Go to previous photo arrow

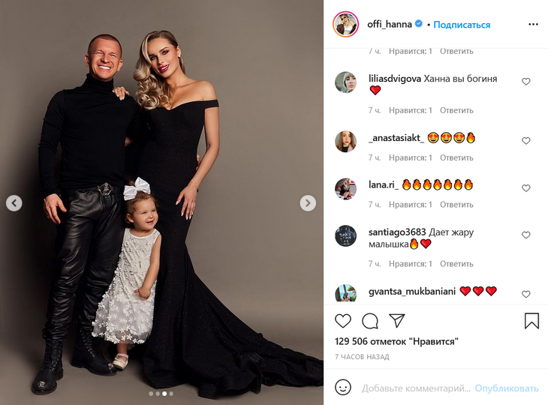click(14, 202)
